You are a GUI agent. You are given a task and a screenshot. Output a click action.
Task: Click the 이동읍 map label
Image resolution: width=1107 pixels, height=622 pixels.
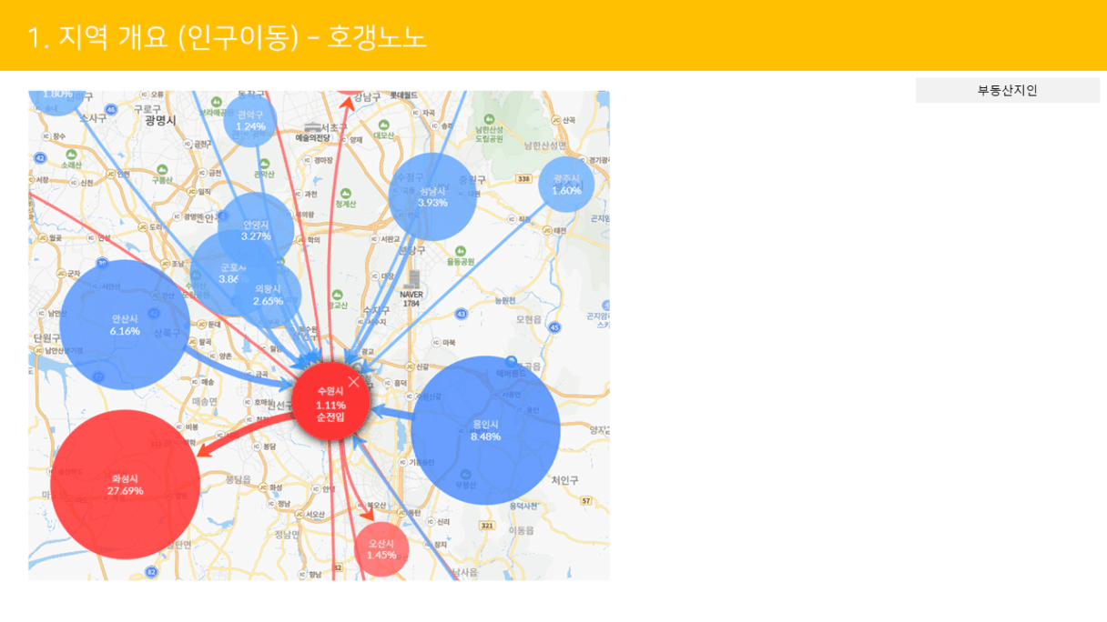(522, 530)
